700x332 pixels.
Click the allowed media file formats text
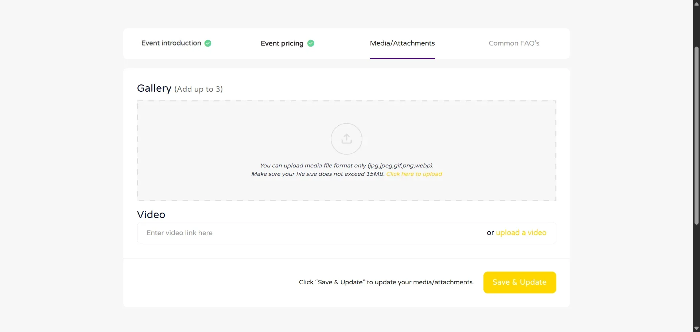pyautogui.click(x=346, y=166)
